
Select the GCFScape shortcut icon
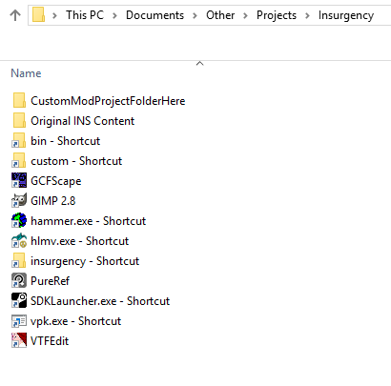click(x=19, y=180)
